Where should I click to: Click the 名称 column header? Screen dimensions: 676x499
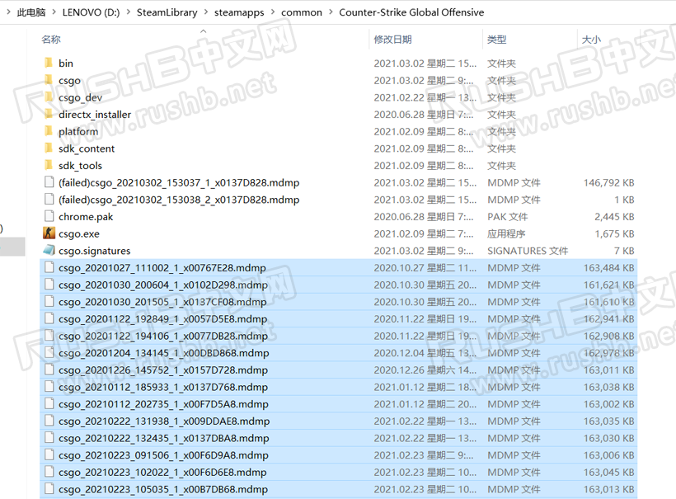(51, 40)
